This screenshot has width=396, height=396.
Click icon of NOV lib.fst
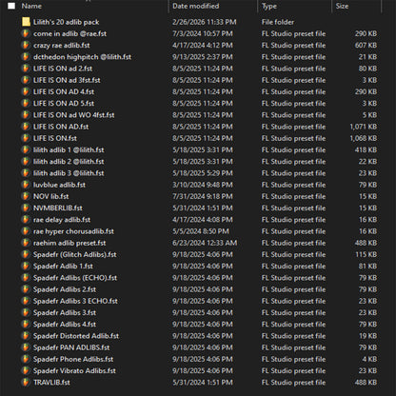(x=26, y=196)
